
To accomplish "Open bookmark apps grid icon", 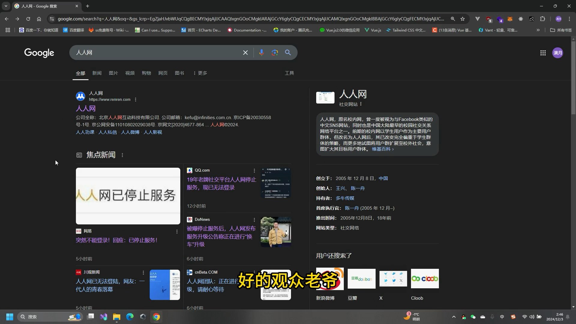I will point(8,30).
